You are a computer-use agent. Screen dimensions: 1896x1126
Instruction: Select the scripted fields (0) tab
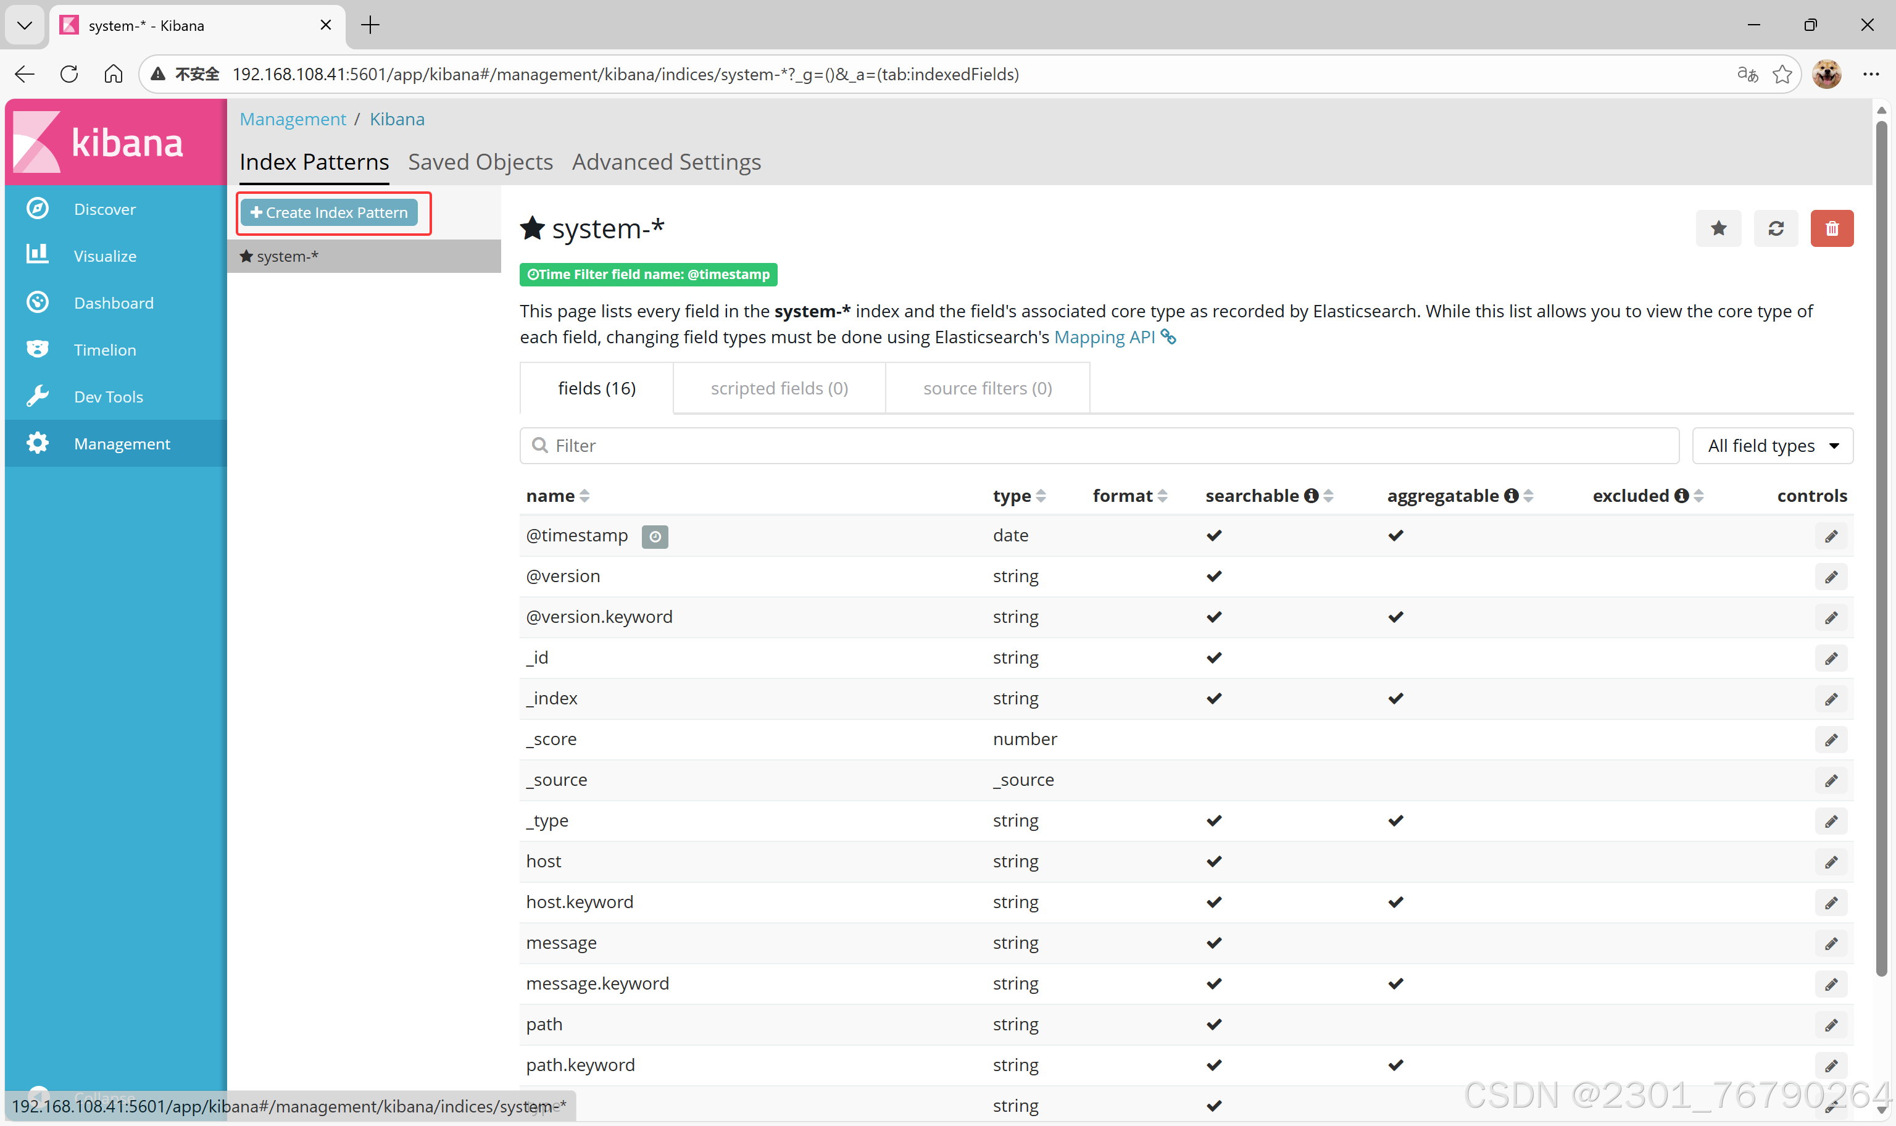[779, 388]
